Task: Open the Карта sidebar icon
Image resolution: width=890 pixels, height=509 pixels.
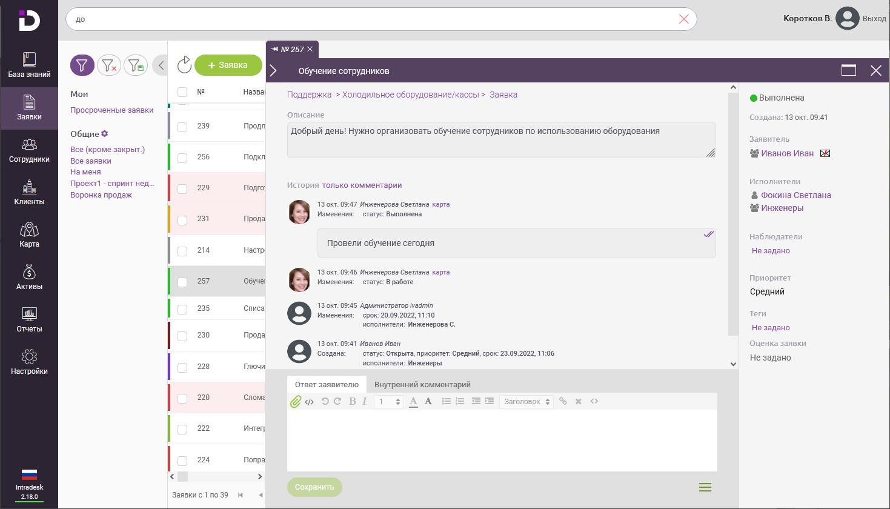Action: pos(29,235)
